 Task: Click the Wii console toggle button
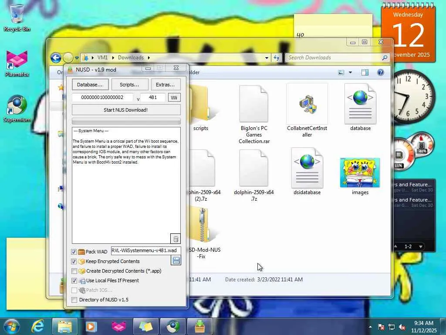174,97
